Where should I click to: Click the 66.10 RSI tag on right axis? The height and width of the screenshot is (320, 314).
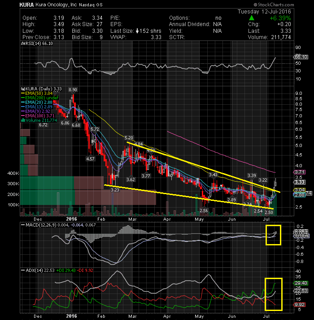point(301,57)
